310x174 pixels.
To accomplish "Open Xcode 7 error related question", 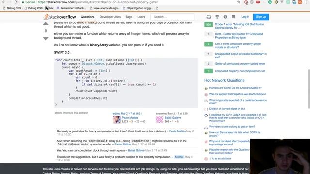I will pos(239,26).
